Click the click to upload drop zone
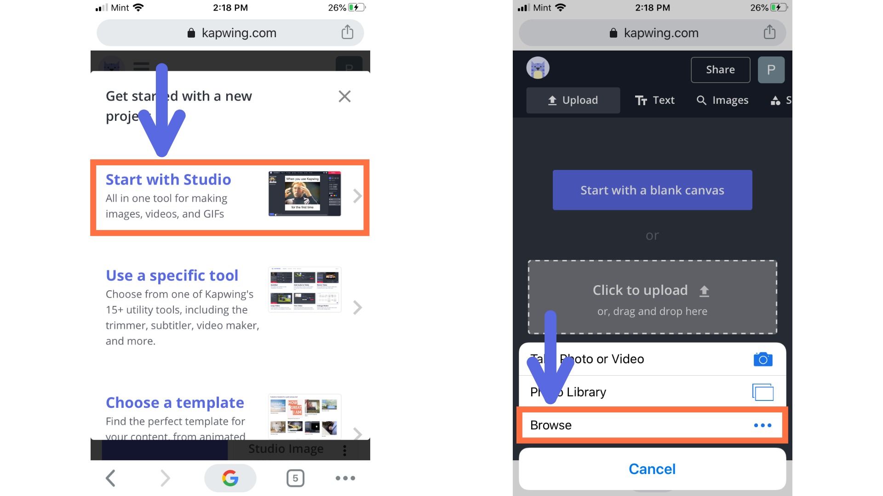Image resolution: width=883 pixels, height=496 pixels. point(652,297)
